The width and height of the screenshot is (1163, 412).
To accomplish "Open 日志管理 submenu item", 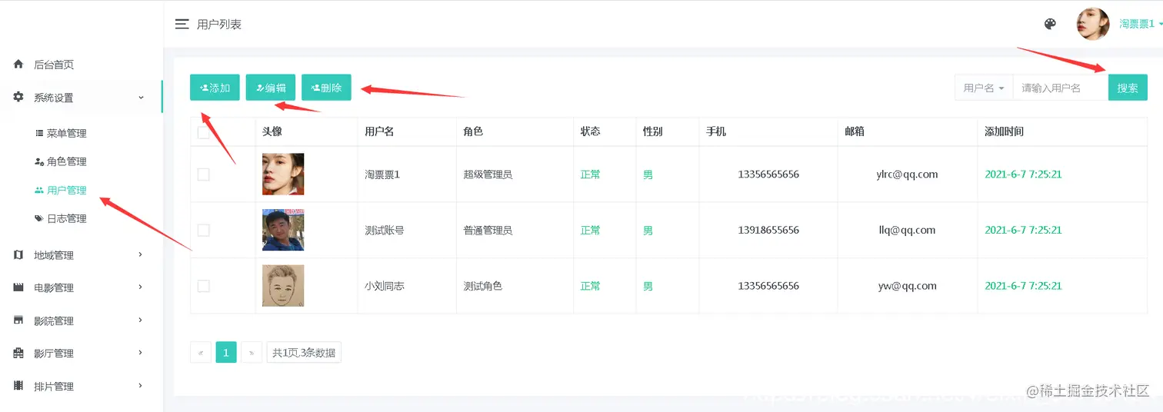I will click(67, 218).
